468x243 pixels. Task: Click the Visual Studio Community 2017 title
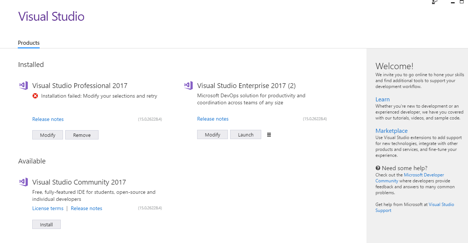tap(79, 182)
